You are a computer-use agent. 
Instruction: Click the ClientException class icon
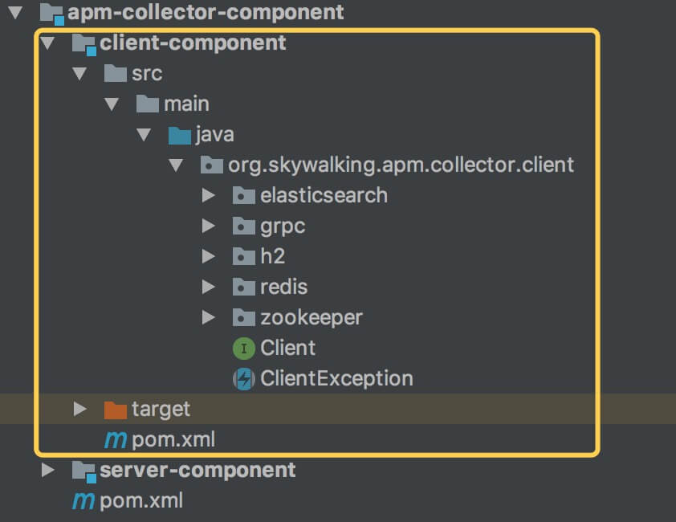click(244, 379)
